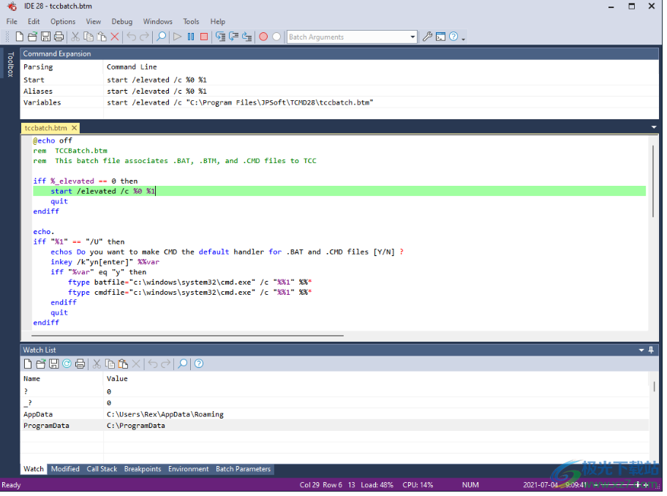Switch to the Call Stack tab
667x496 pixels.
point(102,470)
